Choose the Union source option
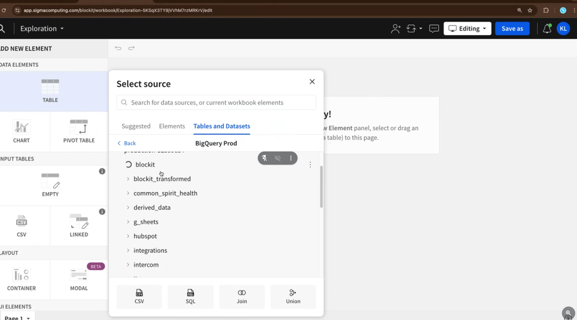 tap(293, 297)
